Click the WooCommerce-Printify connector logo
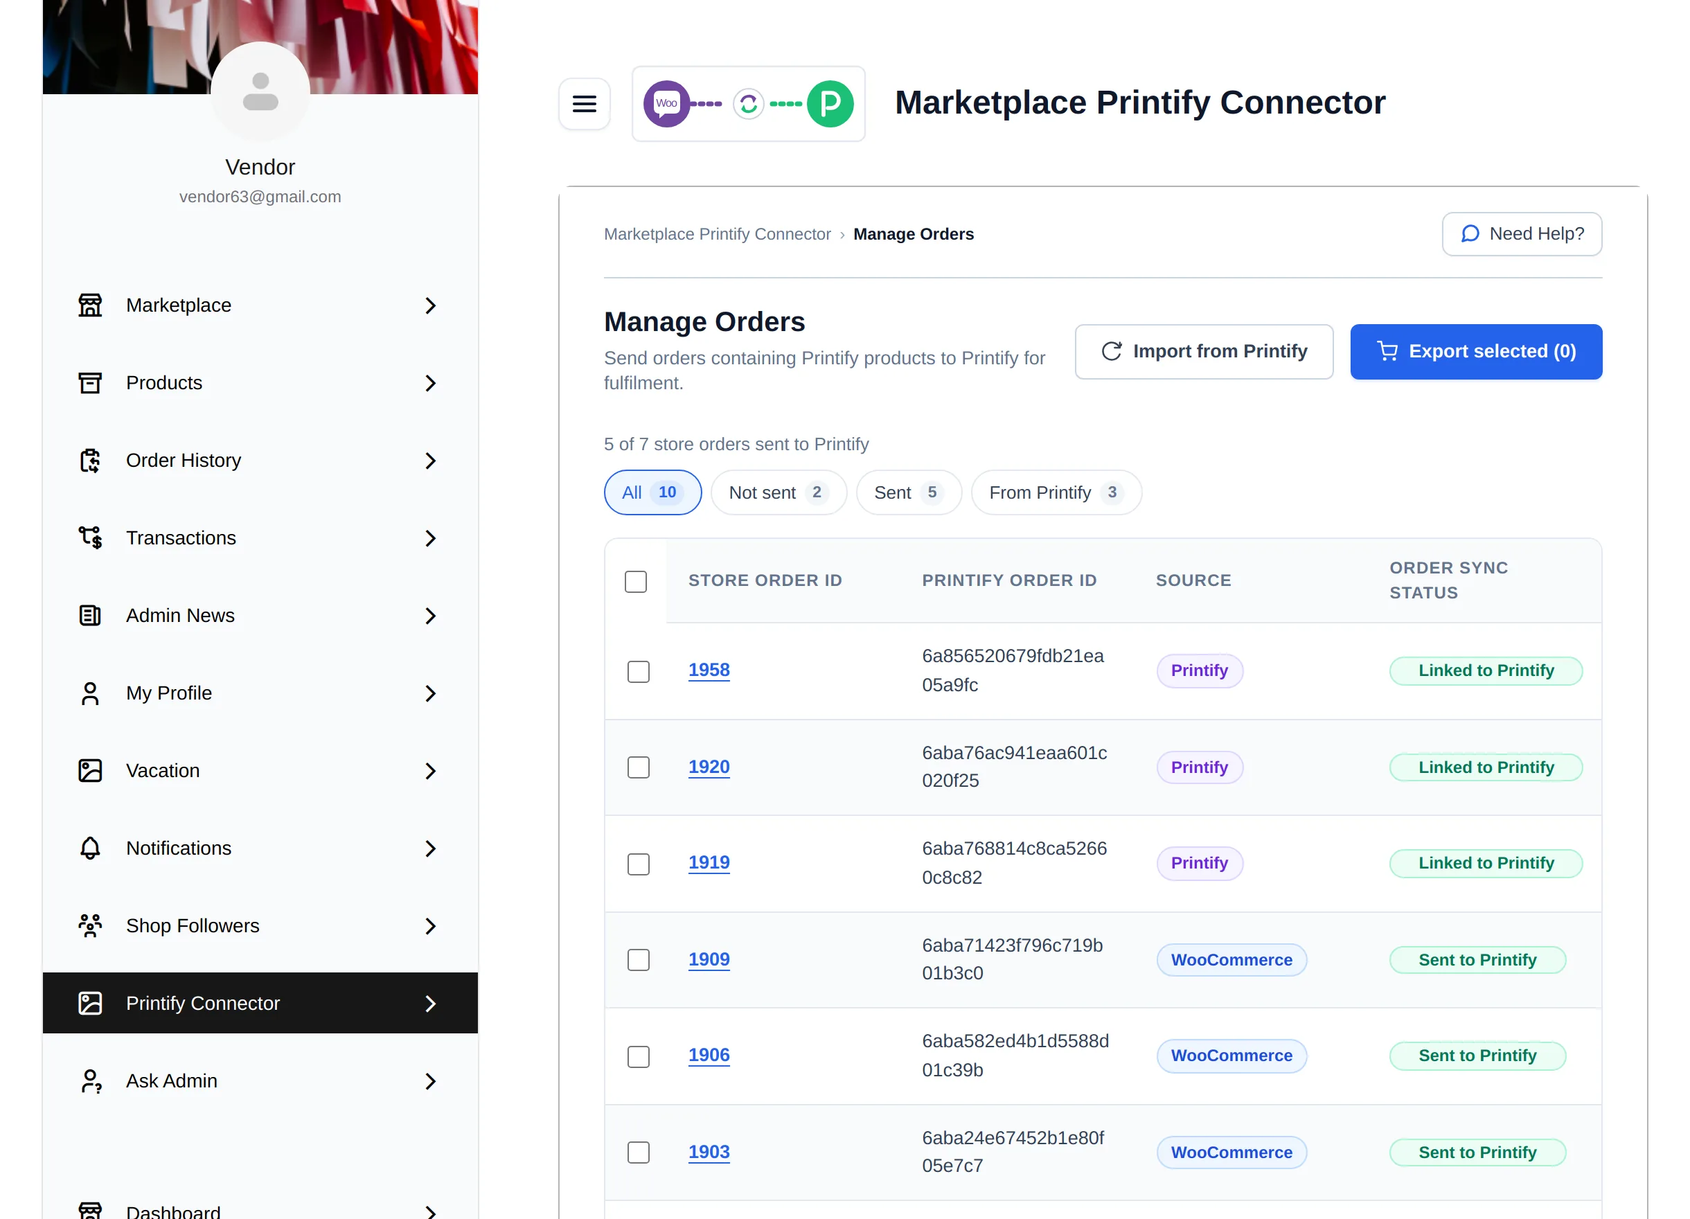 point(748,104)
